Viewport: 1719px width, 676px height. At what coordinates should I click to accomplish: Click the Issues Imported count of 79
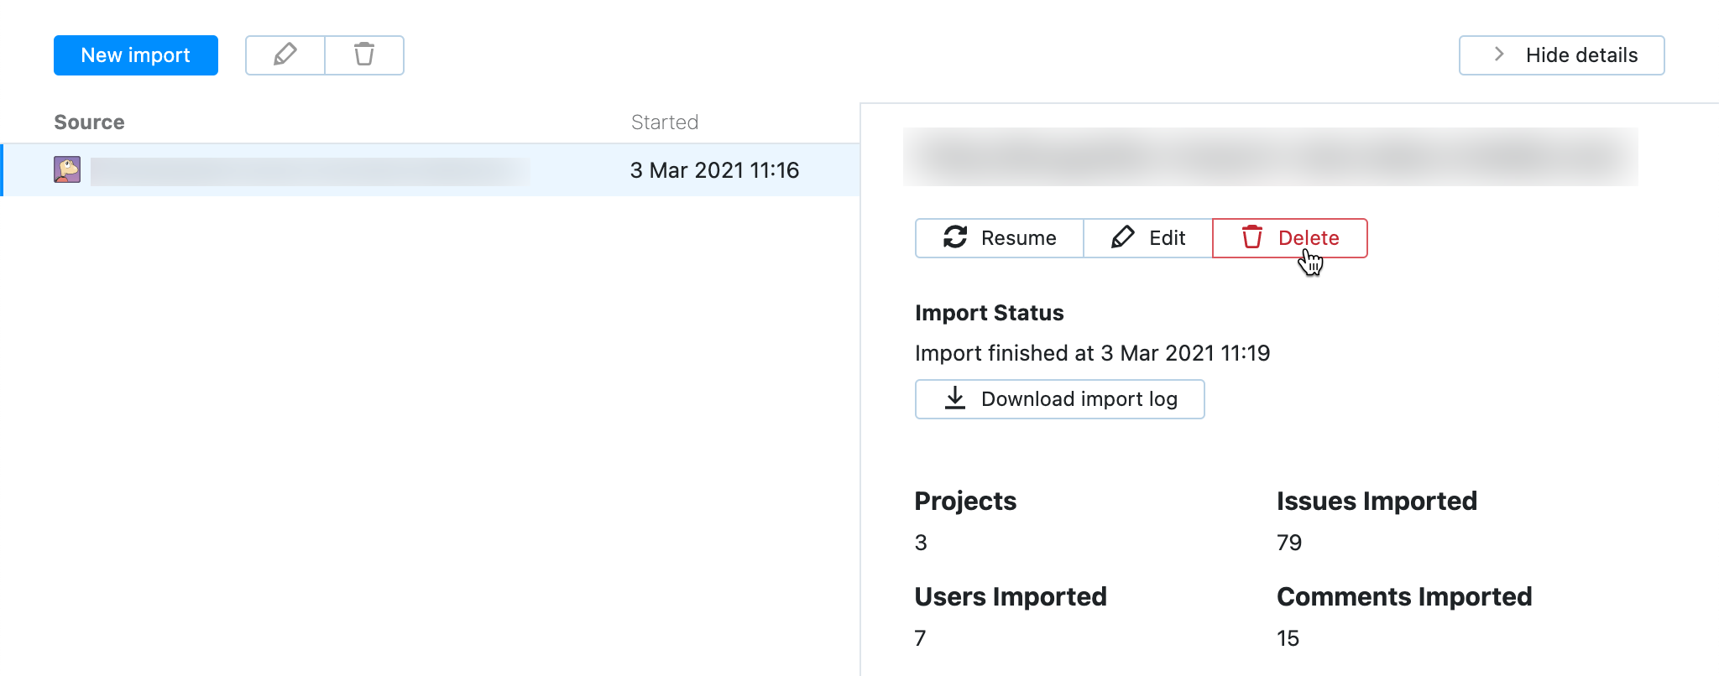[1288, 543]
